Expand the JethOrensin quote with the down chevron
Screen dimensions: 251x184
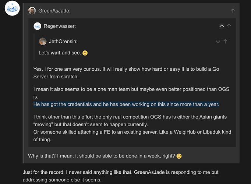tap(218, 42)
